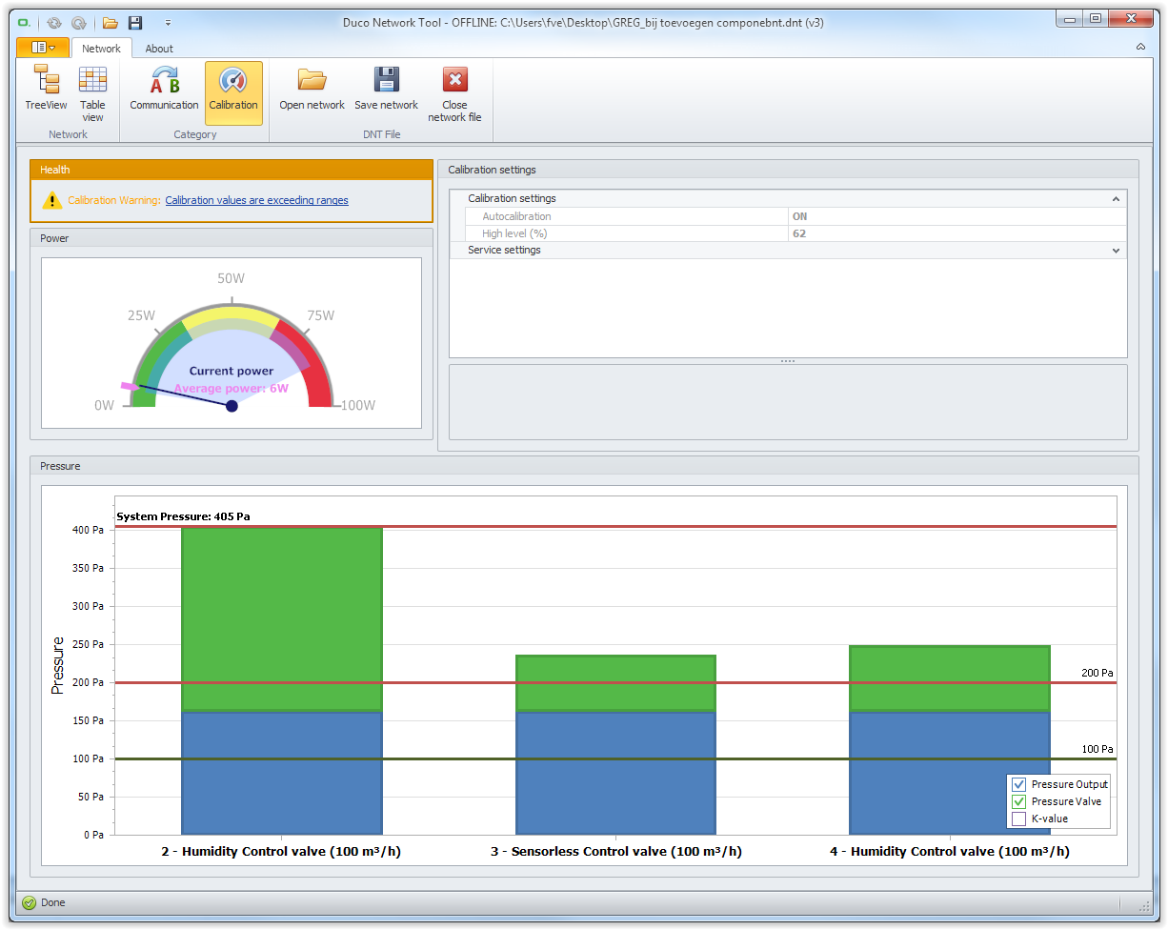Click the calibration warning triangle icon

(x=52, y=200)
